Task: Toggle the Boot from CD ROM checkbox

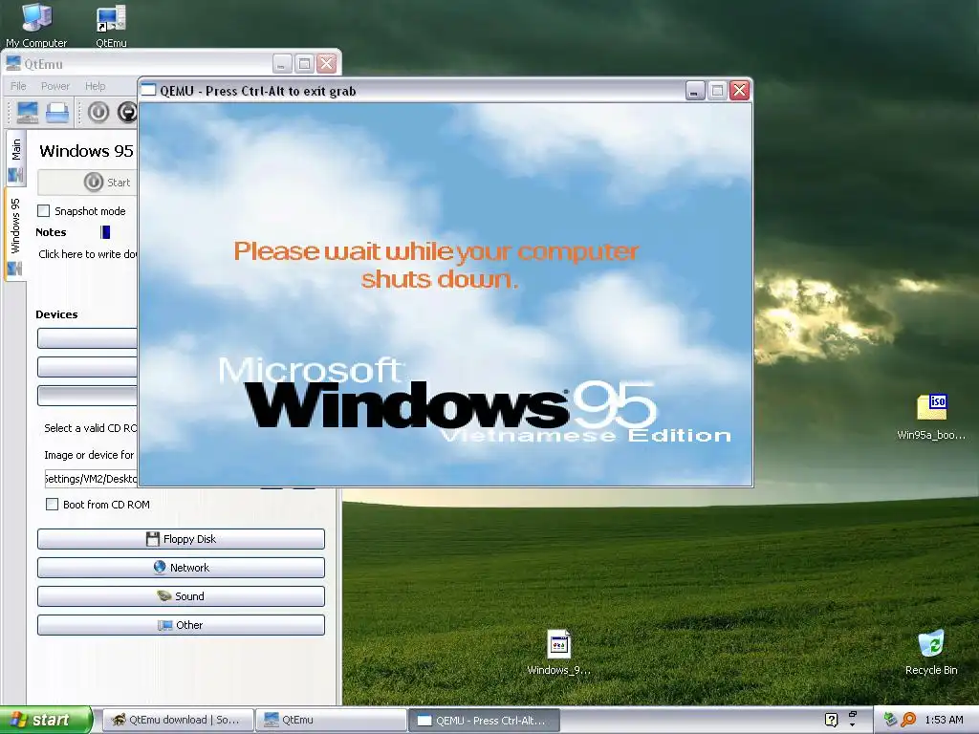Action: pyautogui.click(x=53, y=505)
